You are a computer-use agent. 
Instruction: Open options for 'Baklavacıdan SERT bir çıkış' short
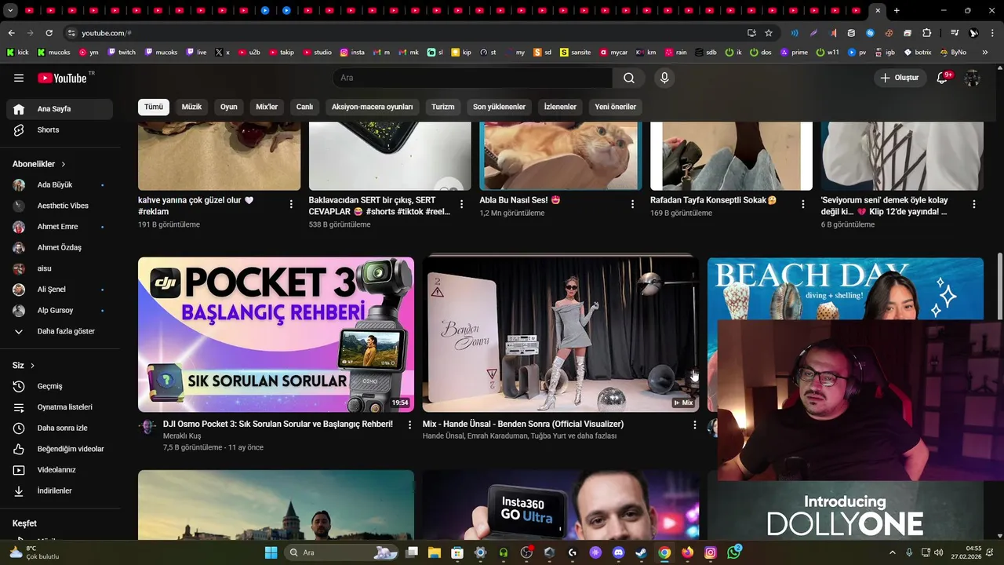click(461, 204)
